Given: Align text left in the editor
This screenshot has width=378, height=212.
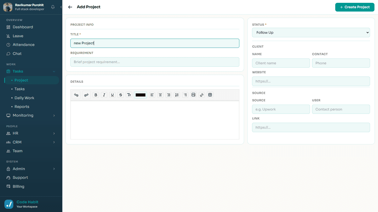Looking at the screenshot, I should pyautogui.click(x=152, y=95).
